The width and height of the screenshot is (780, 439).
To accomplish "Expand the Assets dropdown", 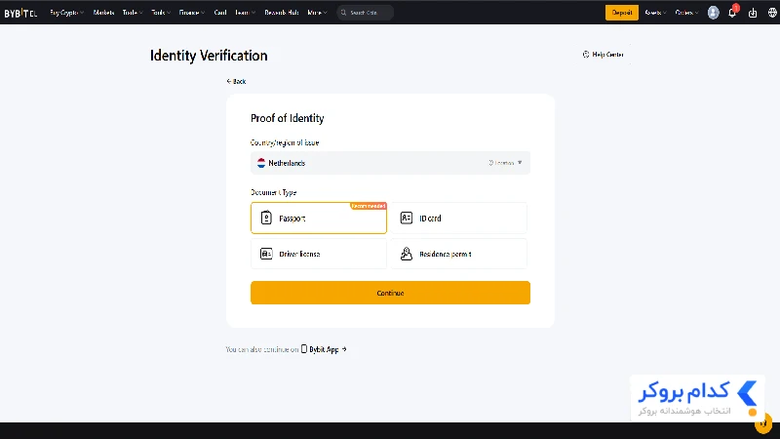I will [x=655, y=13].
